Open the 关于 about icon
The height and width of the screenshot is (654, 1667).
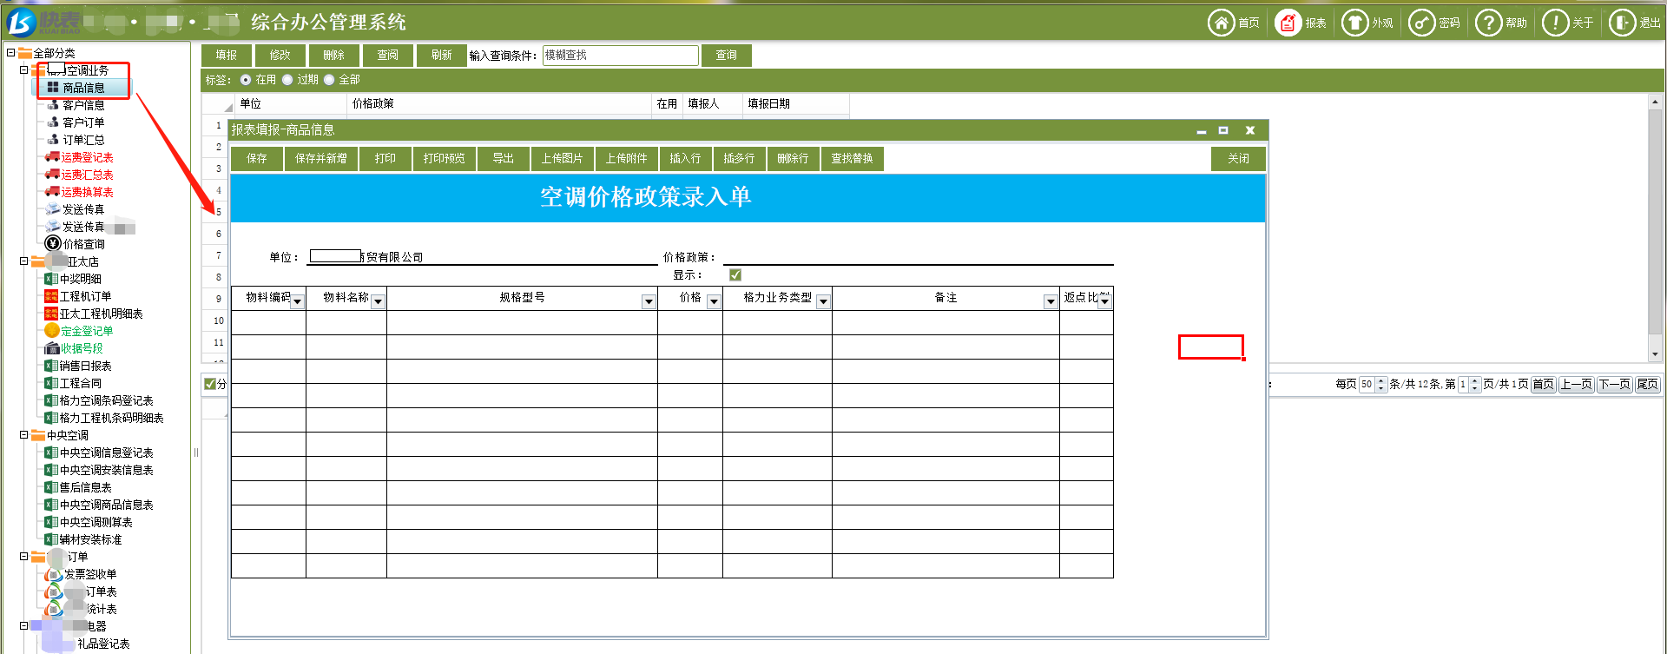pyautogui.click(x=1555, y=23)
